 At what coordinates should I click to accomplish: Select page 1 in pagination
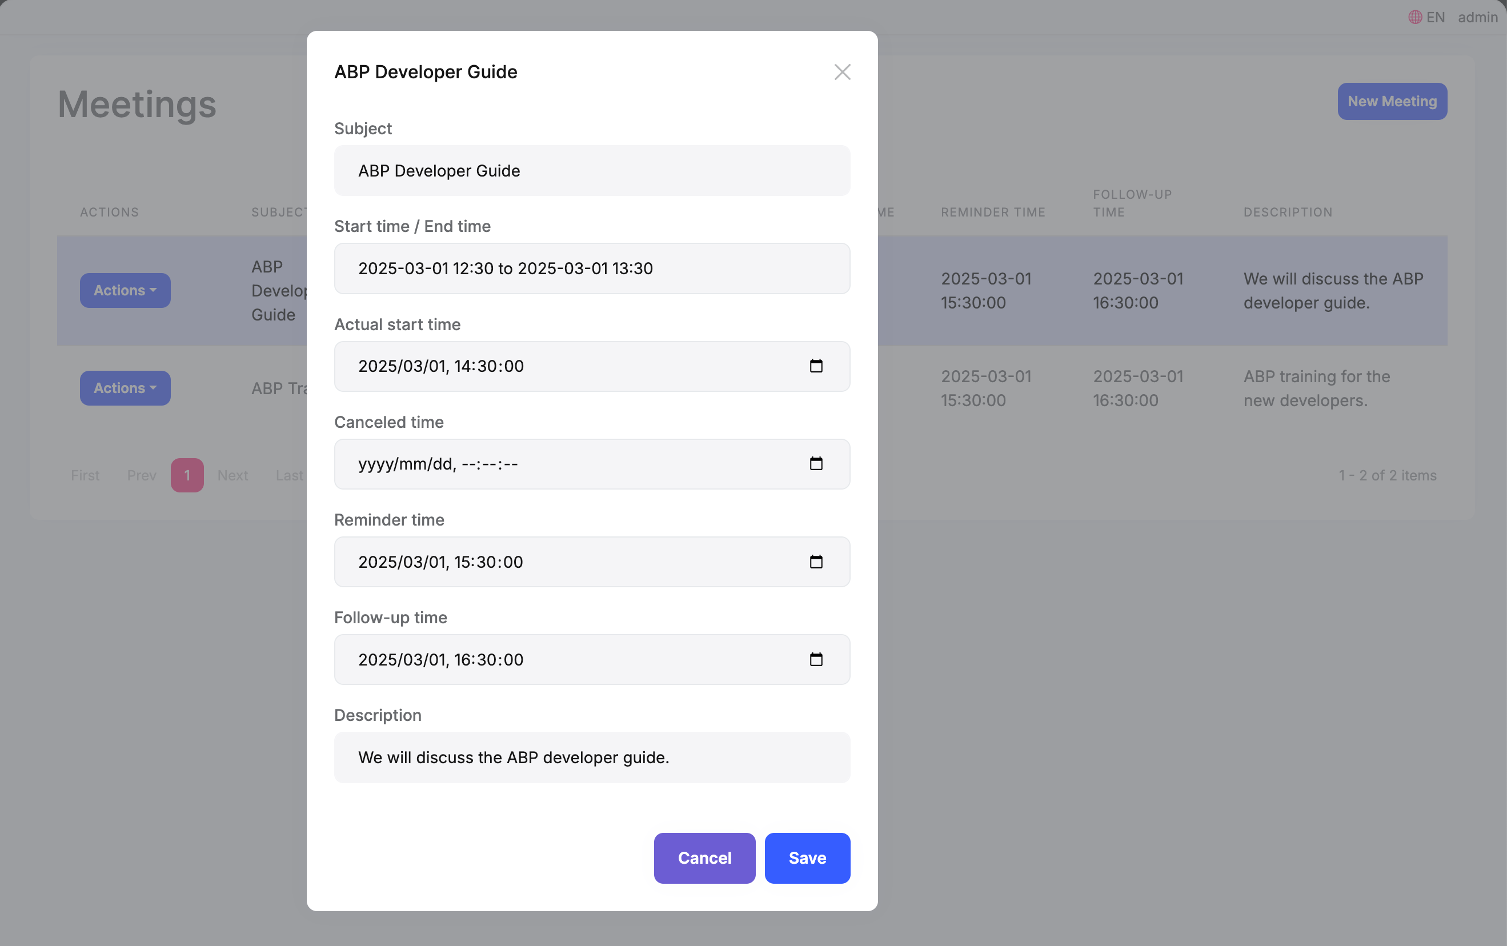[187, 475]
